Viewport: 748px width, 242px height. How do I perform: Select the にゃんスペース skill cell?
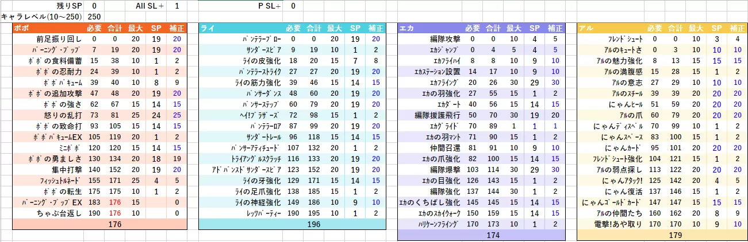point(611,136)
